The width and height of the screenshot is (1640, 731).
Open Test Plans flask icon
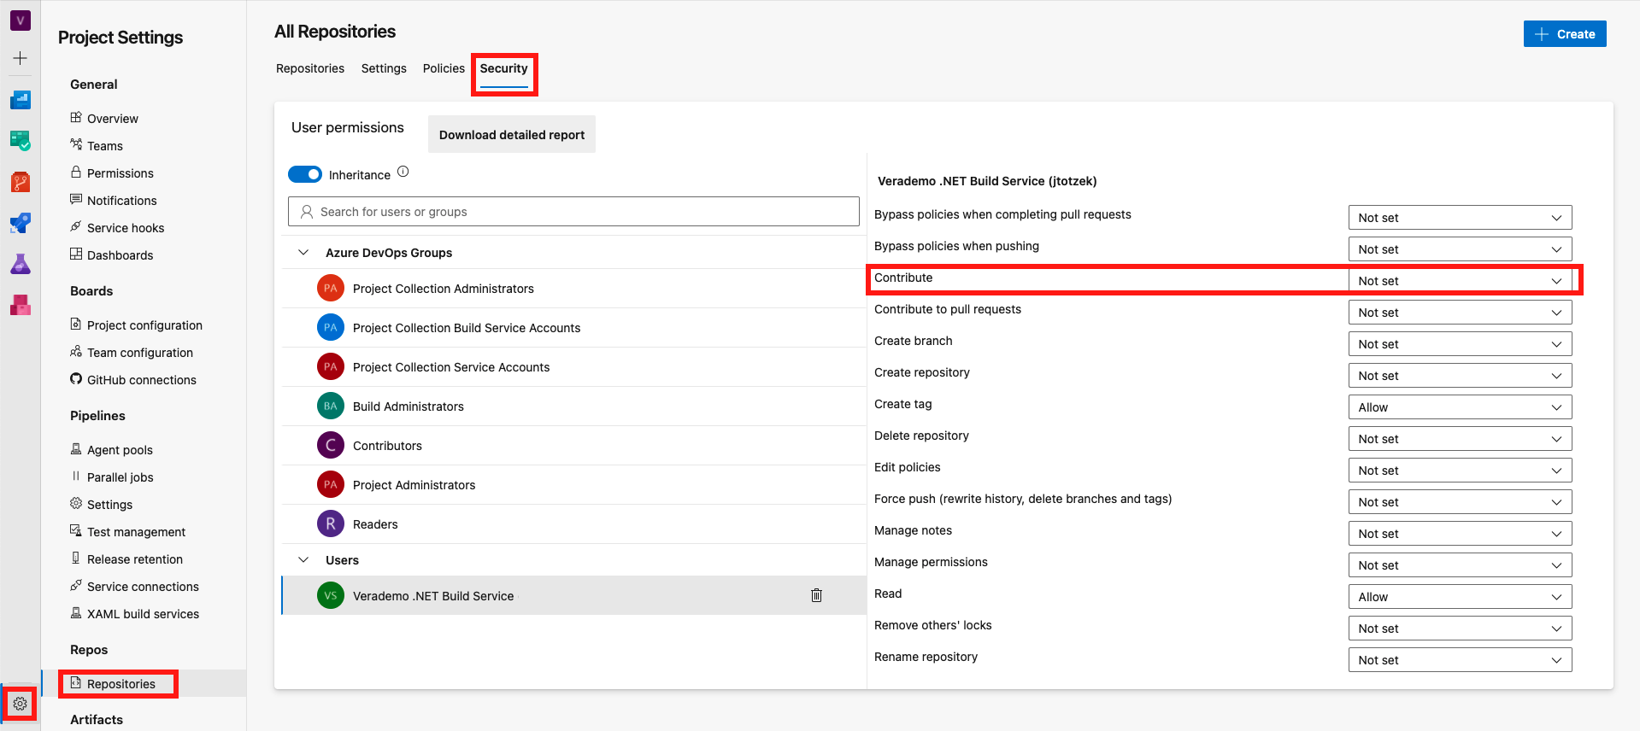[x=21, y=264]
